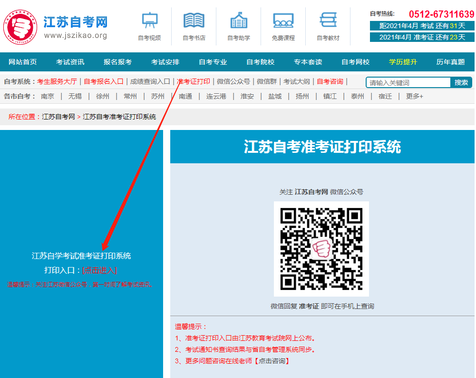This screenshot has height=378, width=476.
Task: Open 学历提升 navigation item
Action: click(x=403, y=62)
